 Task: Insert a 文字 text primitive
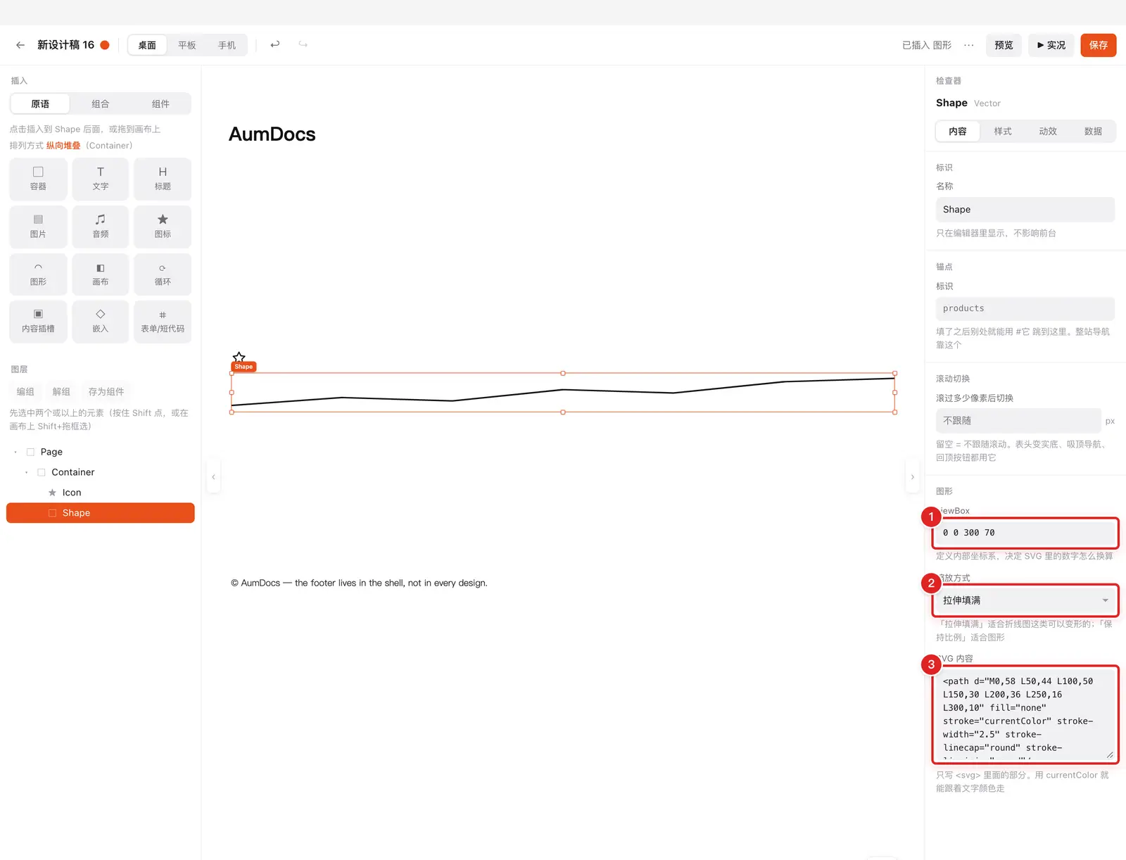(101, 179)
